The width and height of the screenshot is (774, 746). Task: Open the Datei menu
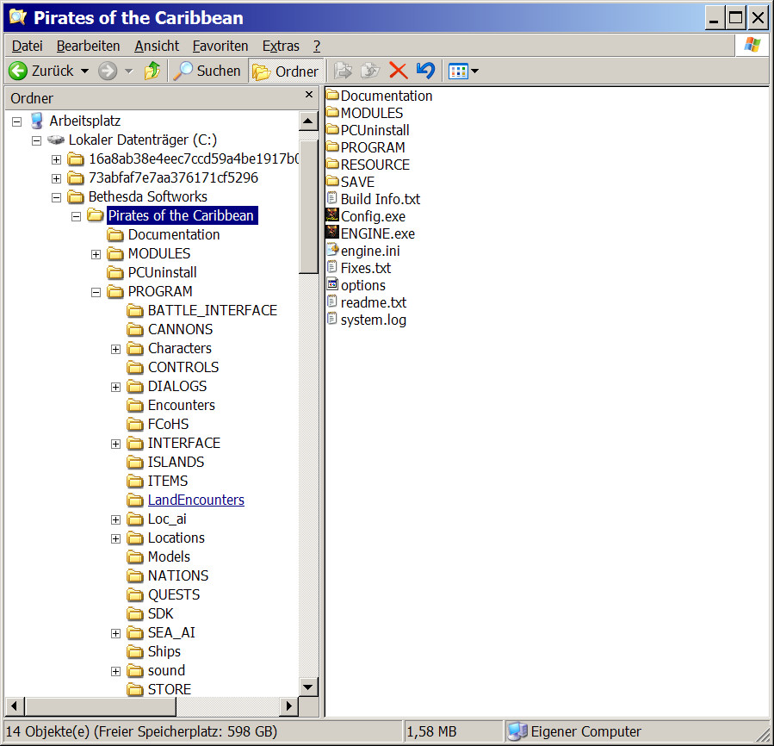click(28, 46)
